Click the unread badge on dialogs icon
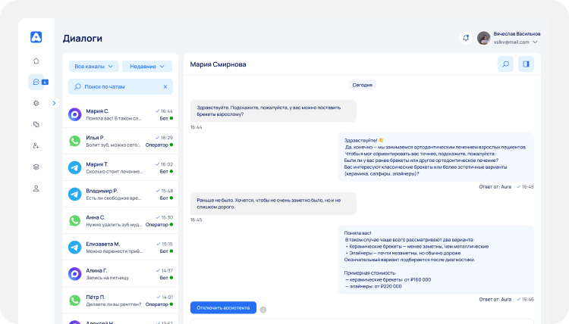The width and height of the screenshot is (569, 324). 45,83
